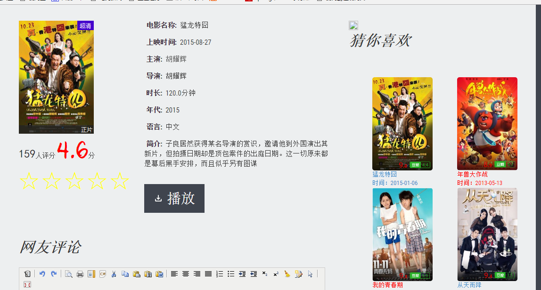Image resolution: width=541 pixels, height=290 pixels.
Task: Center-align text in the comment editor
Action: click(x=186, y=274)
